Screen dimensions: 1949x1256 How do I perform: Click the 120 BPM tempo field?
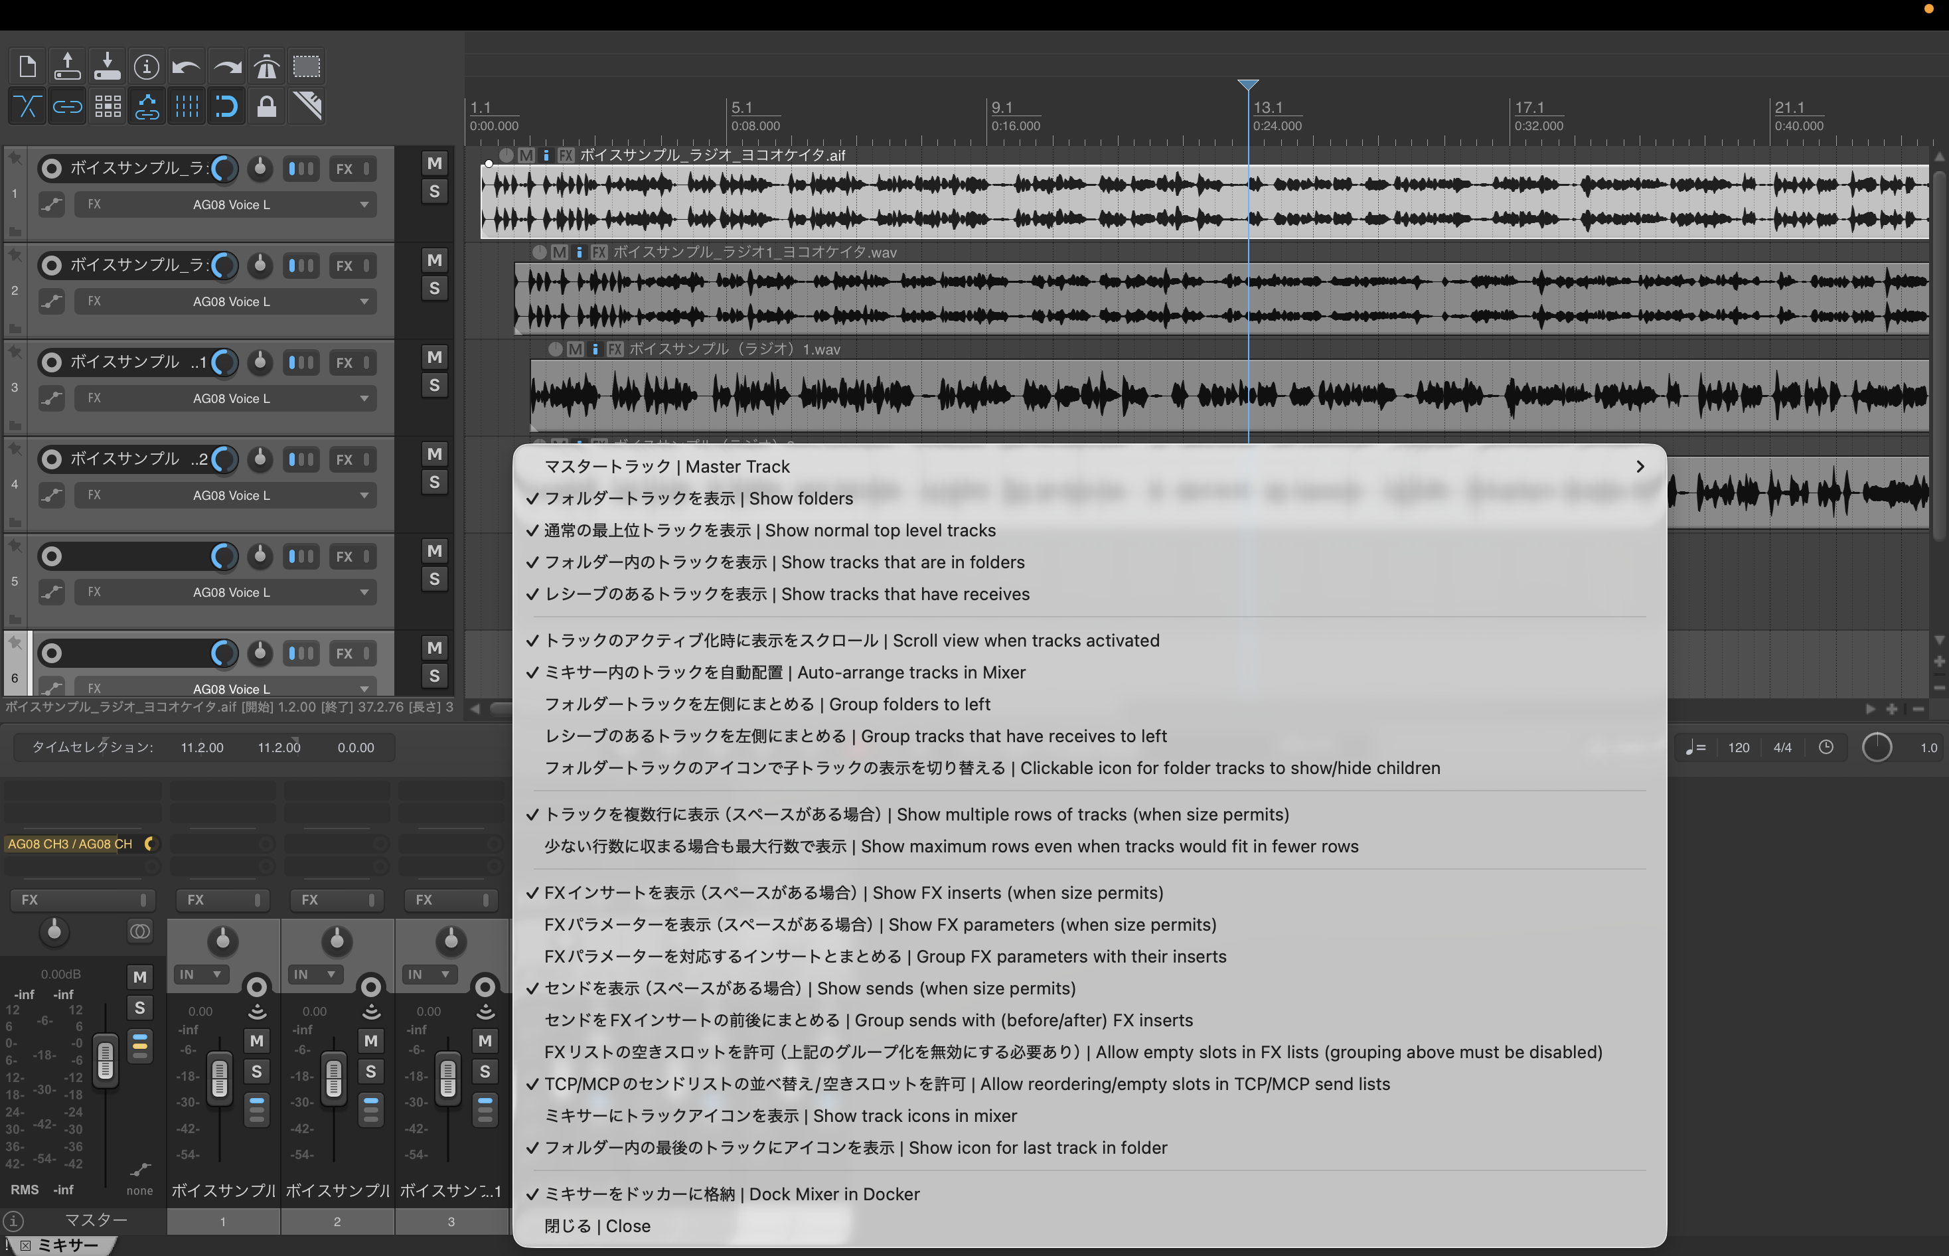click(x=1739, y=747)
